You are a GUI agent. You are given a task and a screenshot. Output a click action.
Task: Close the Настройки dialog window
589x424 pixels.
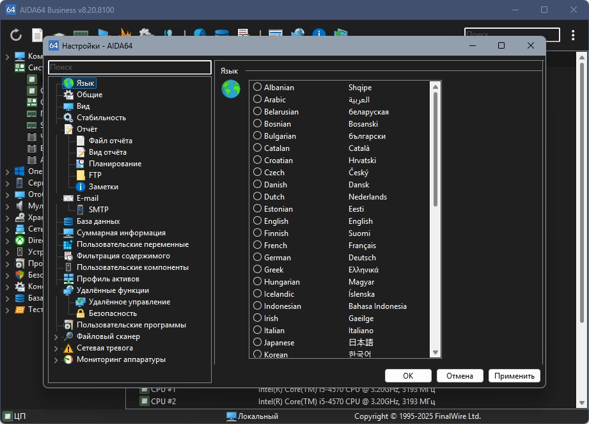530,45
